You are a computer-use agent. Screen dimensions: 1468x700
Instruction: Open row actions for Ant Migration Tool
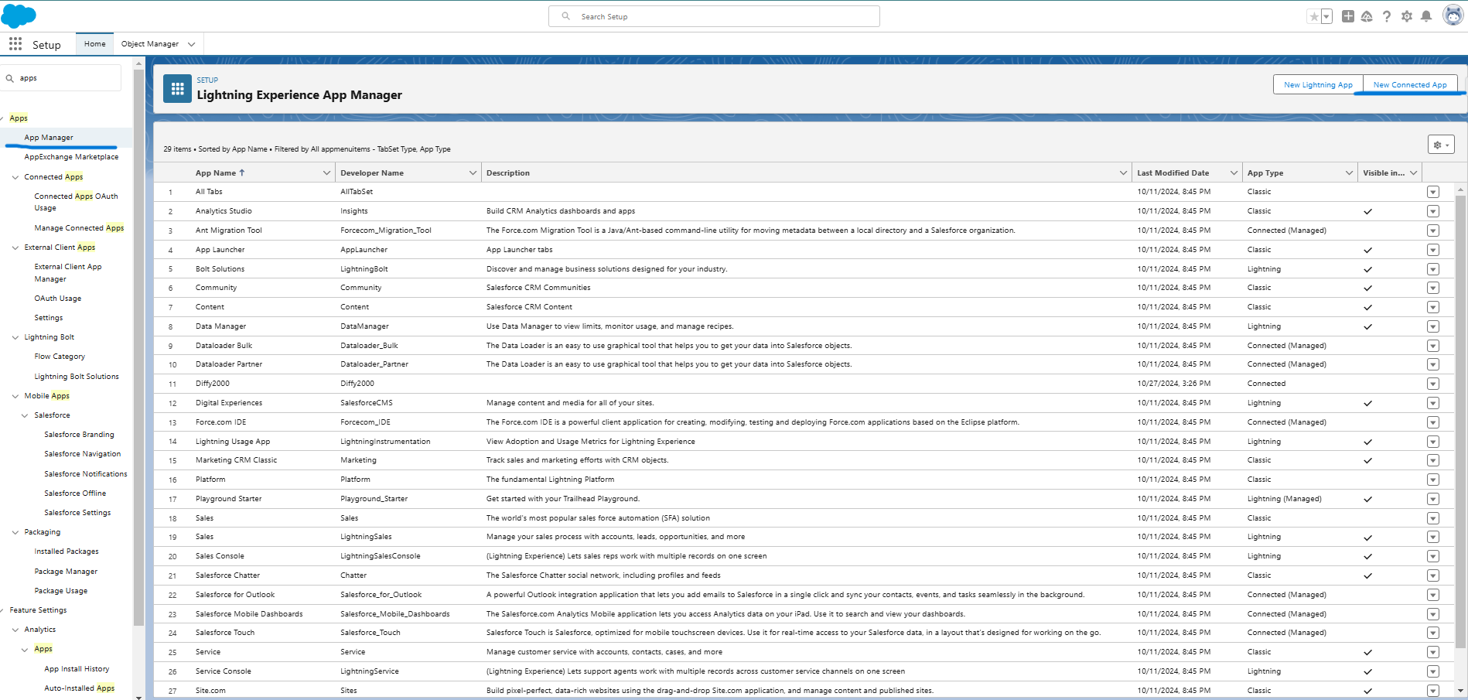tap(1432, 230)
